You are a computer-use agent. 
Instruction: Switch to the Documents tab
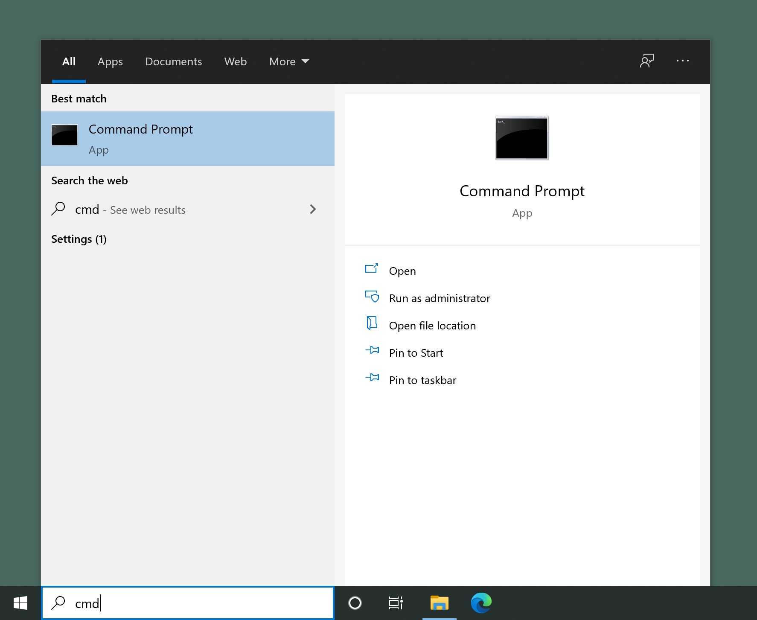173,61
